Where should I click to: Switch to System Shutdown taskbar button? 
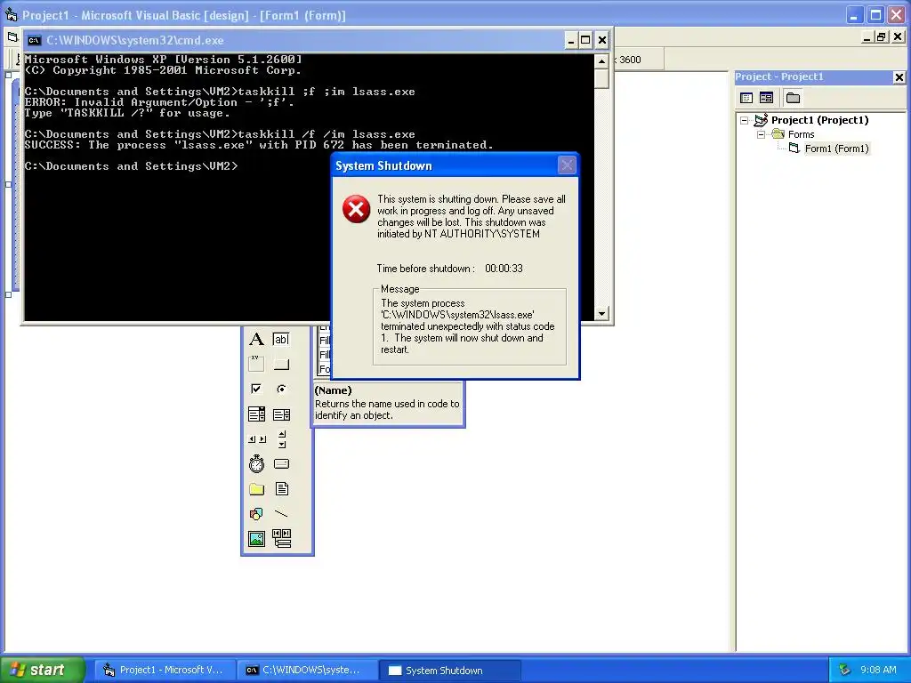(x=449, y=671)
